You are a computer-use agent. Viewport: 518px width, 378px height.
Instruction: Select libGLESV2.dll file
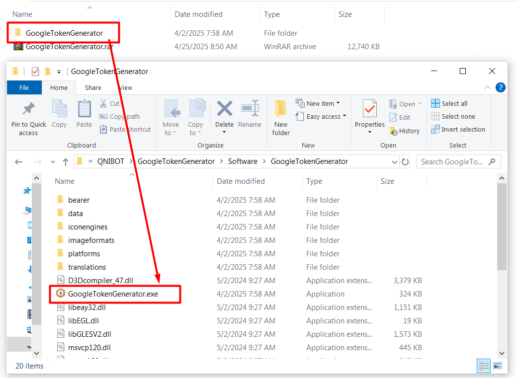[89, 334]
